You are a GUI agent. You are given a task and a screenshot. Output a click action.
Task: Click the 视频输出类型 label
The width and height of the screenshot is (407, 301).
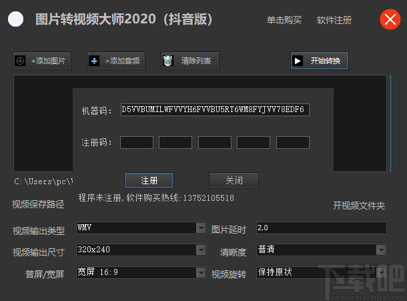(x=39, y=231)
